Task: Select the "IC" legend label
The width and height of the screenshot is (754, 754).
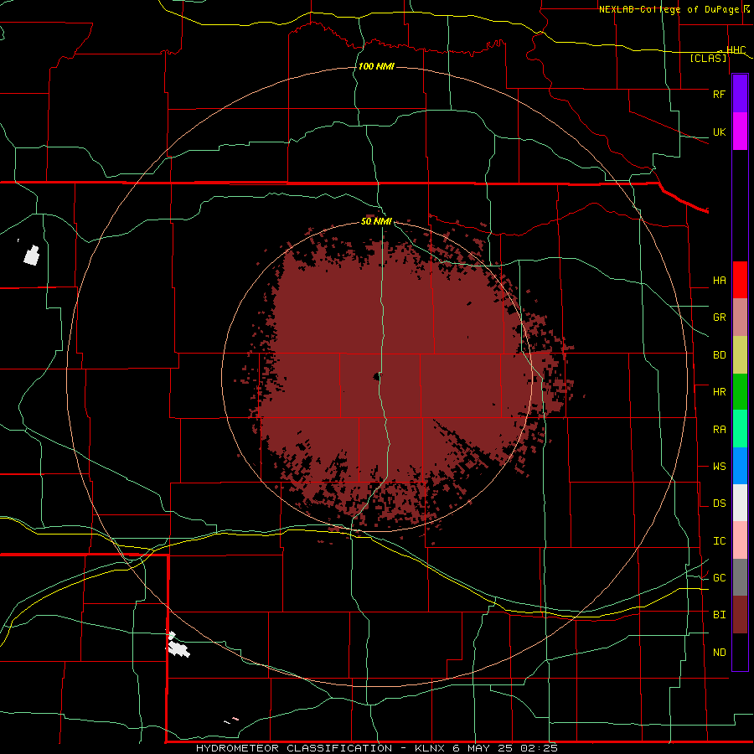Action: 719,541
